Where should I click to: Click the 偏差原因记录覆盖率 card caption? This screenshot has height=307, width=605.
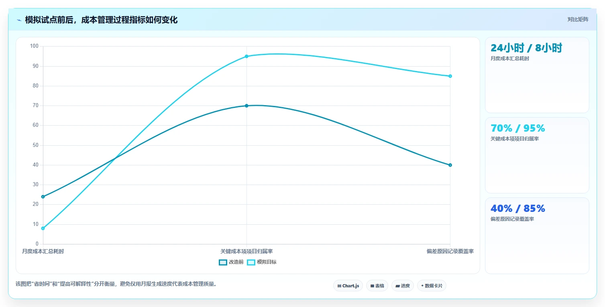pos(512,219)
